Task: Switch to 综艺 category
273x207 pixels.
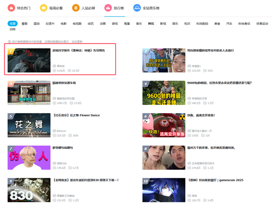Action: (91, 24)
